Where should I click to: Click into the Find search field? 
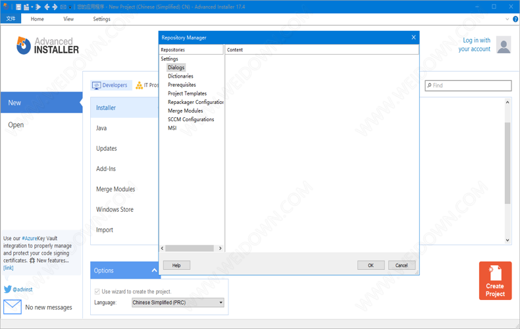click(x=468, y=86)
